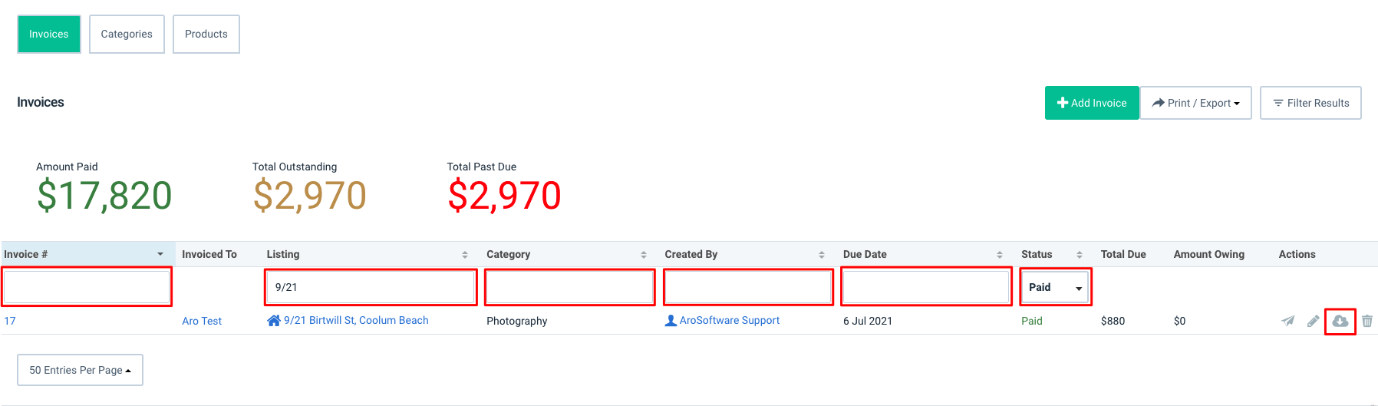Screen dimensions: 1378x406
Task: Open the Filter Results panel
Action: tap(1310, 103)
